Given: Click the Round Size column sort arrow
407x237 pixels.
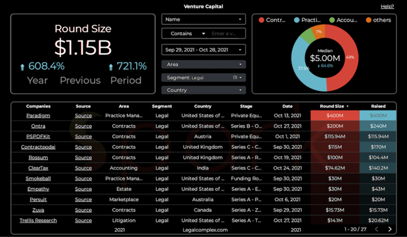Looking at the screenshot, I should tap(347, 106).
